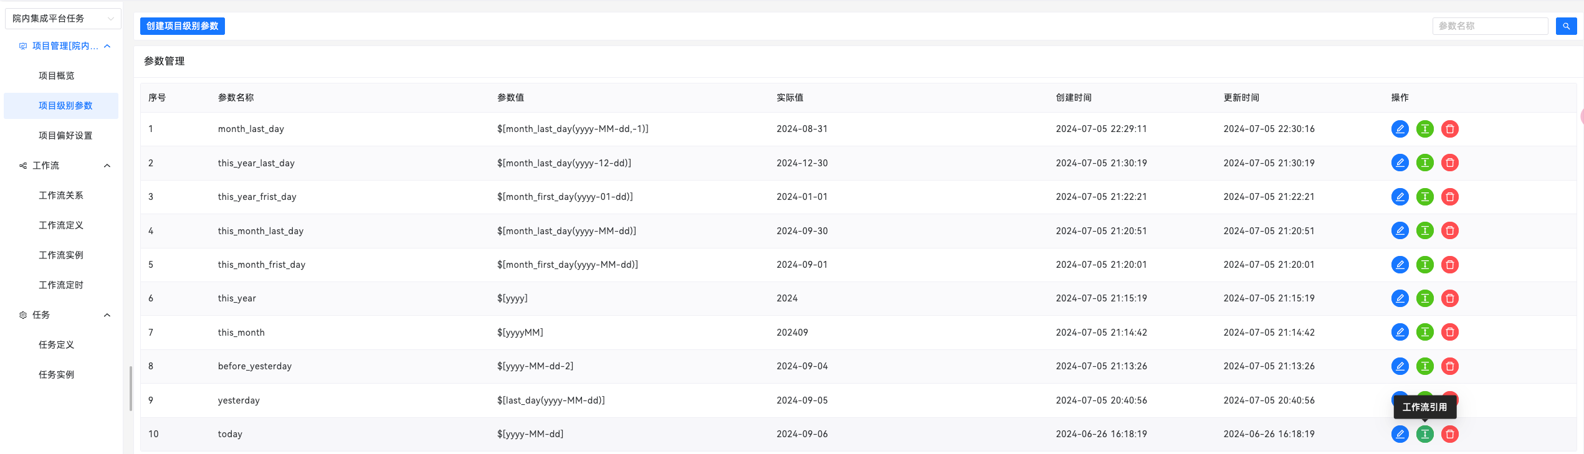The width and height of the screenshot is (1584, 454).
Task: Click value $[yyyy-MM-dd-2]
Action: click(x=535, y=366)
